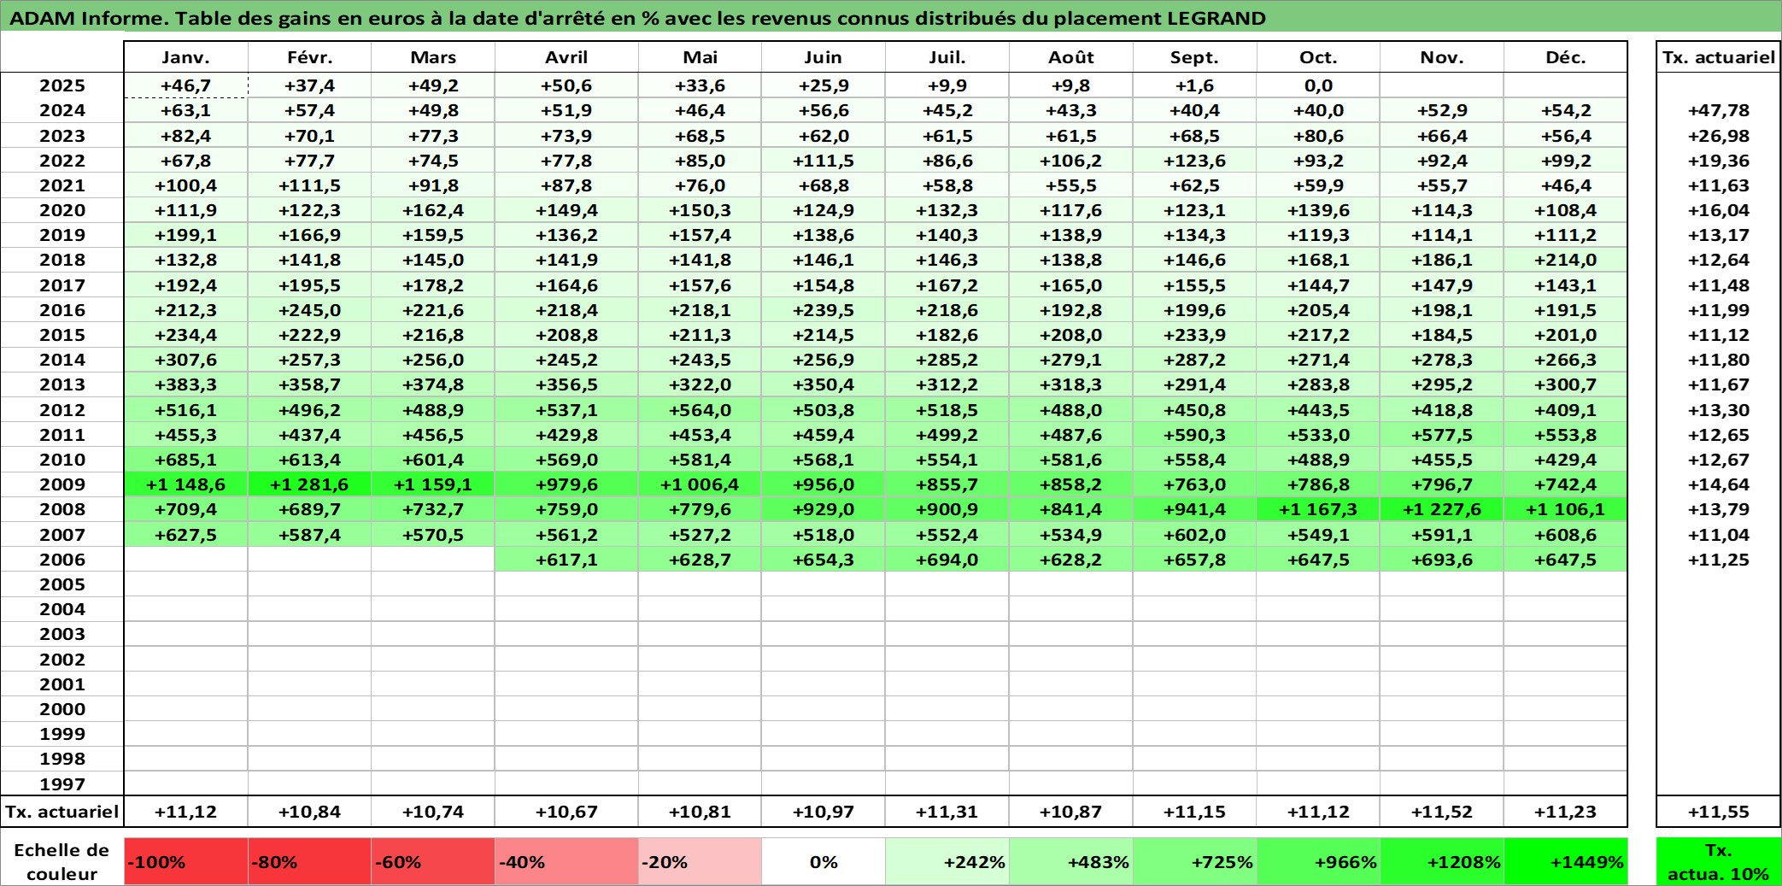Click the bottom-left Tx. actuariel row label
Image resolution: width=1782 pixels, height=886 pixels.
coord(62,812)
